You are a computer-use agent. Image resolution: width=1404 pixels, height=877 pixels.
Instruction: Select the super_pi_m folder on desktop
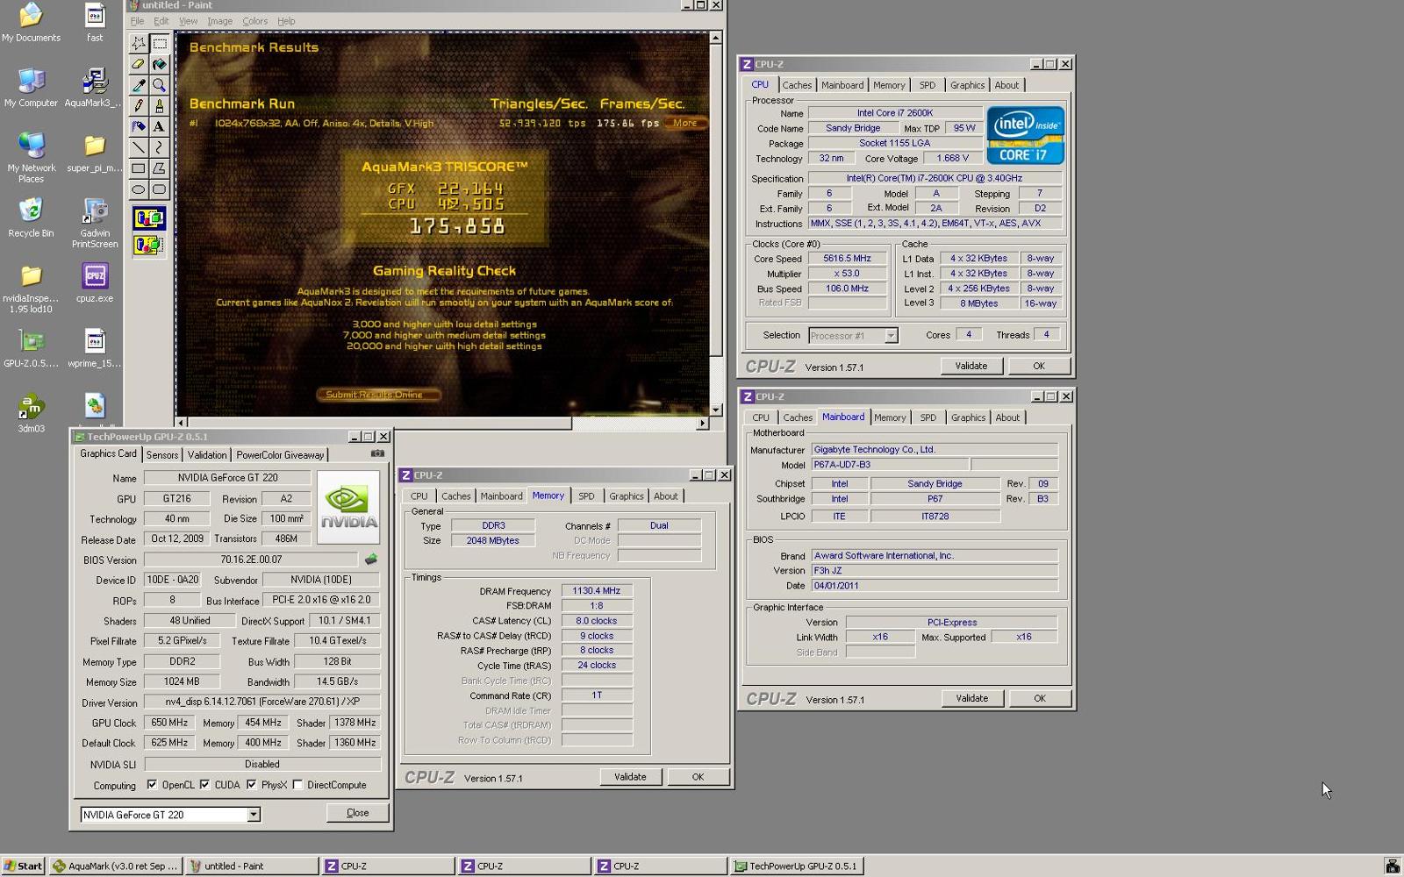(x=94, y=153)
